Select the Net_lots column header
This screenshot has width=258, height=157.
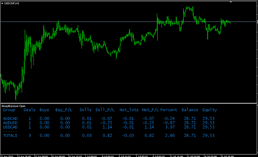[129, 110]
